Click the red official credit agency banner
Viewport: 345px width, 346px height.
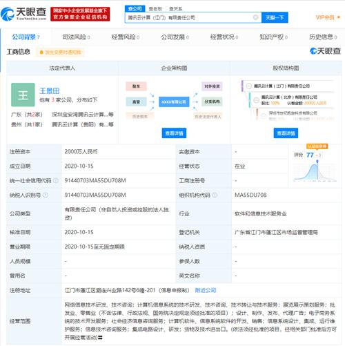point(80,14)
